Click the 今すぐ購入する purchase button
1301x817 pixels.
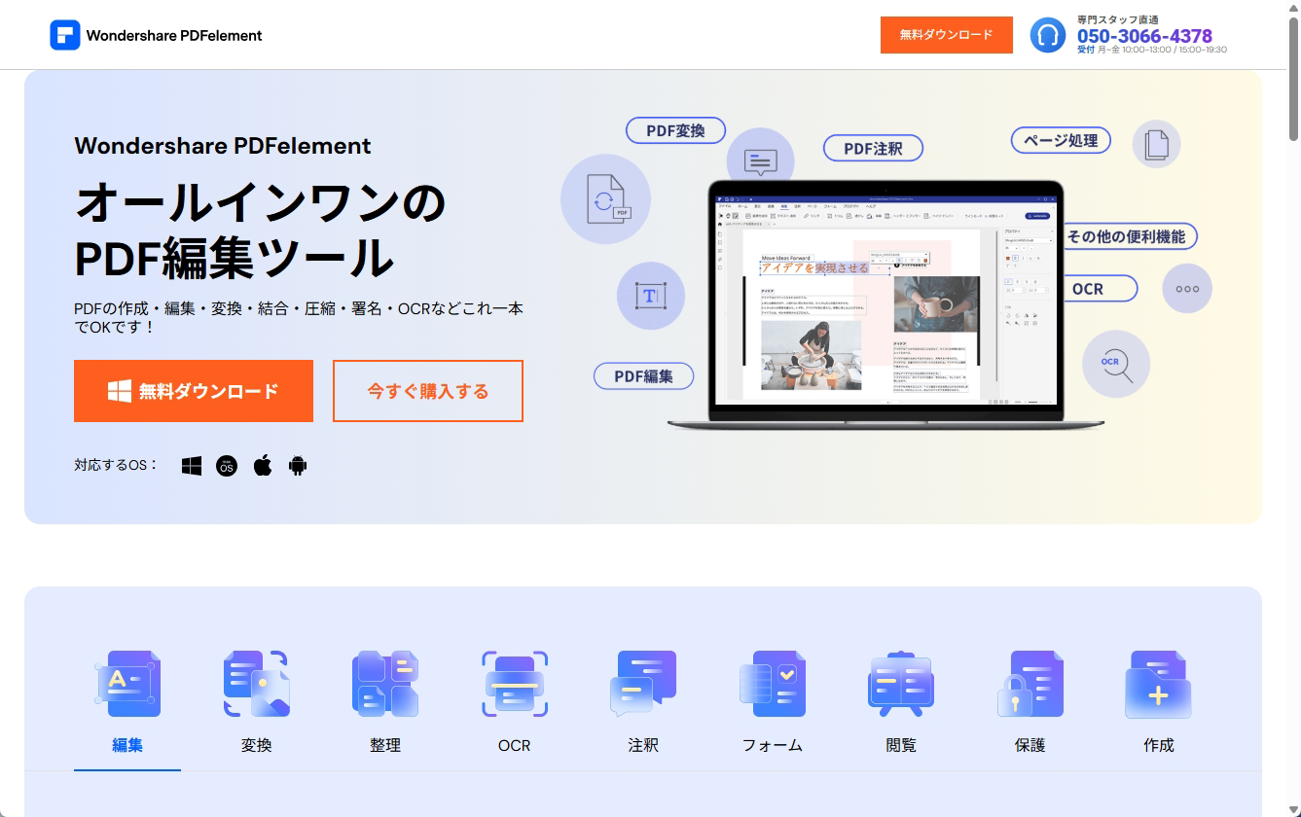[428, 391]
